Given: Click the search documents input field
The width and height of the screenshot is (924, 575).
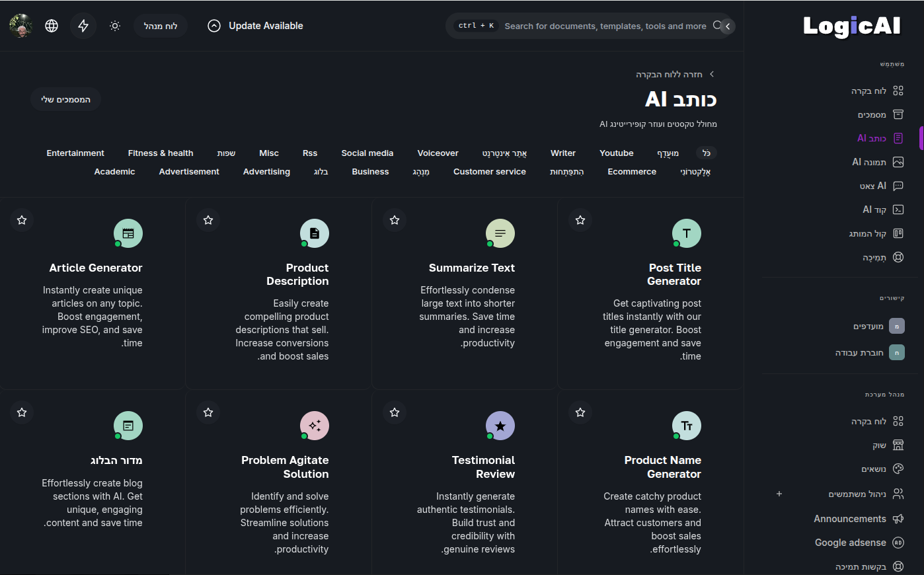Looking at the screenshot, I should 605,26.
